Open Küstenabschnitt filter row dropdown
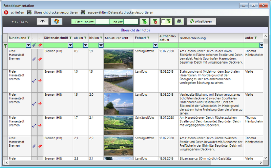Viewport: 271px width, 168px height. coord(70,45)
